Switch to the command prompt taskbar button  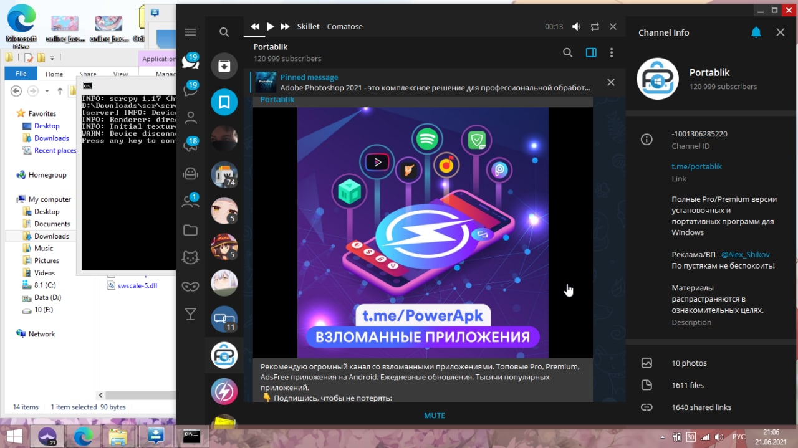click(x=191, y=436)
